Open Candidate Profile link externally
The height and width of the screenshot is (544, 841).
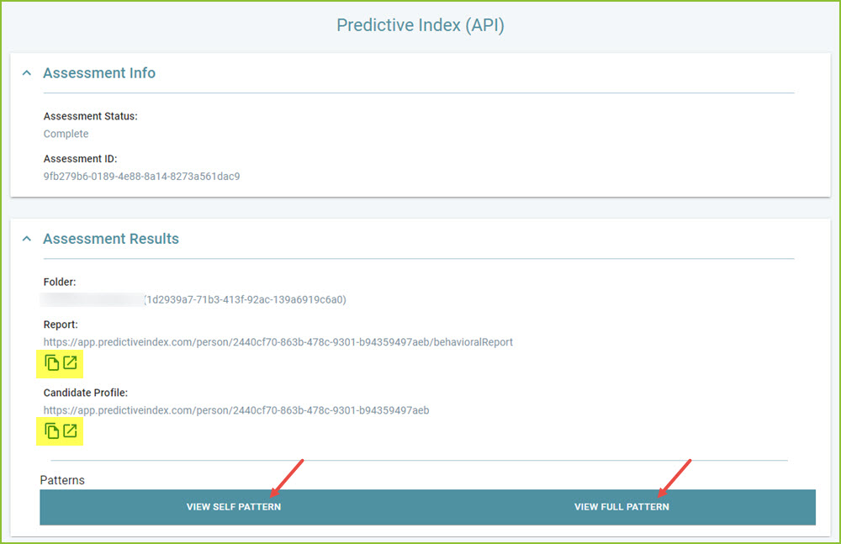coord(71,430)
